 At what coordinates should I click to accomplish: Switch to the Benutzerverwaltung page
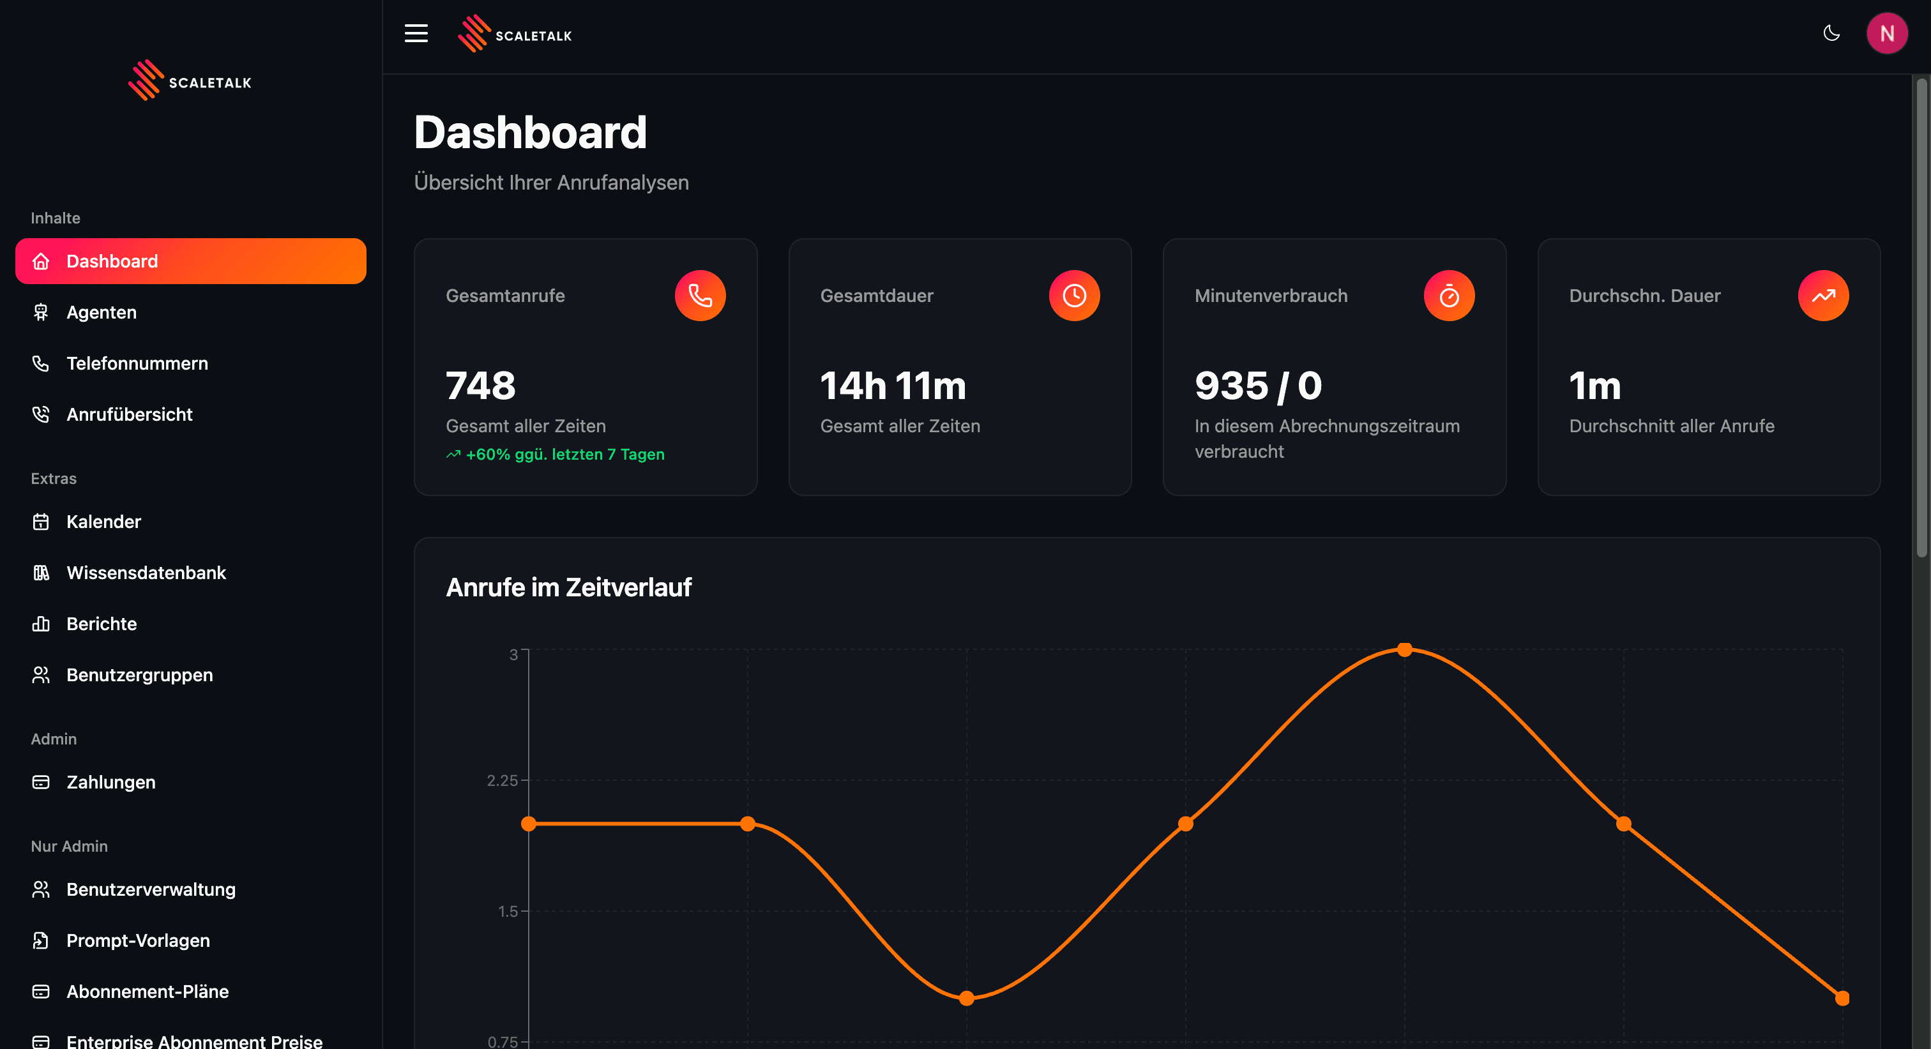pos(150,889)
